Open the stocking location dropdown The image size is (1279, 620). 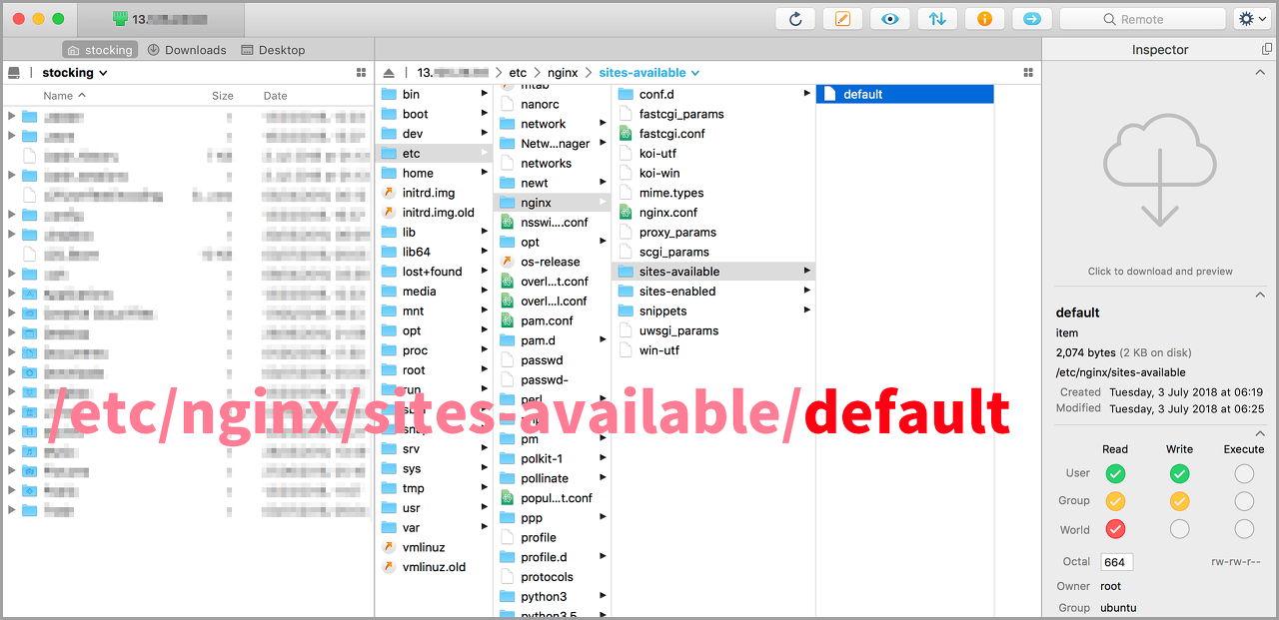click(x=75, y=73)
